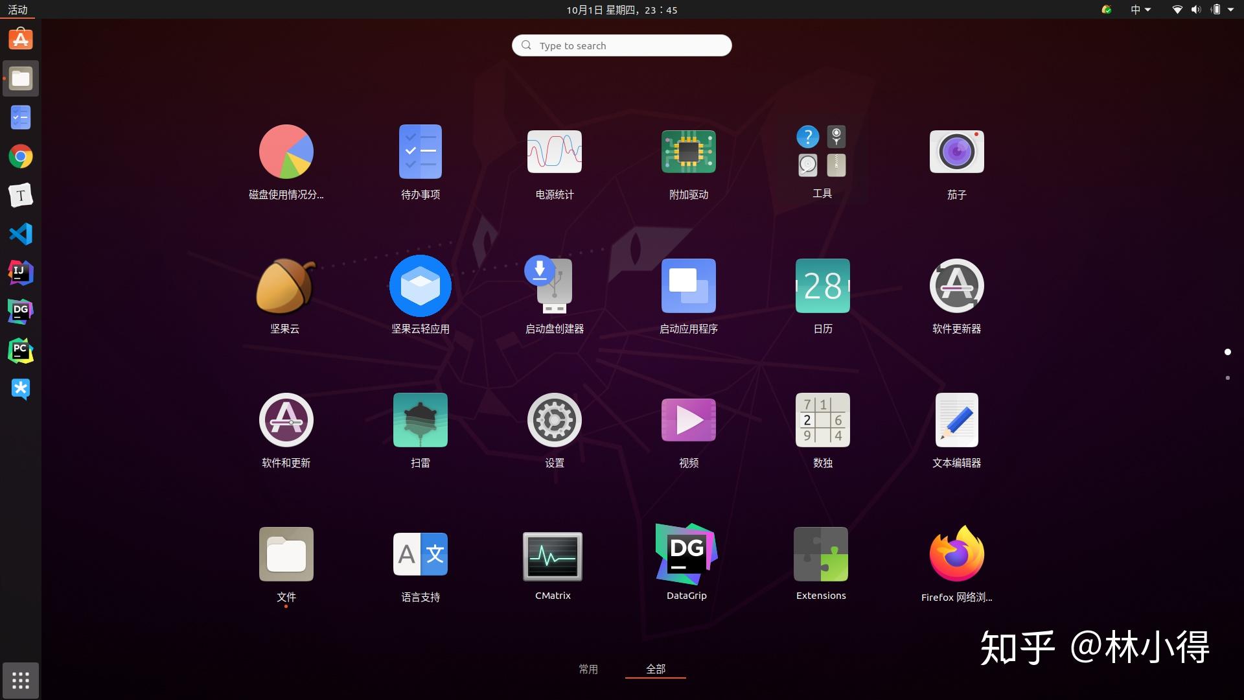Switch to 常用 frequent tab

coord(588,669)
